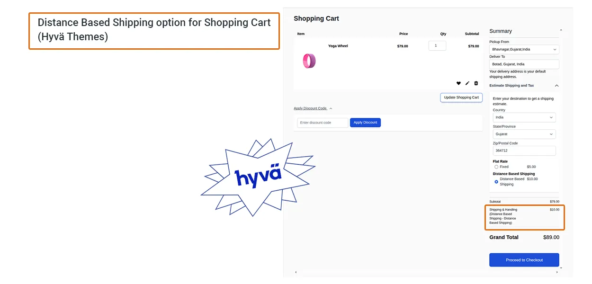Open the Country dropdown

tap(524, 117)
